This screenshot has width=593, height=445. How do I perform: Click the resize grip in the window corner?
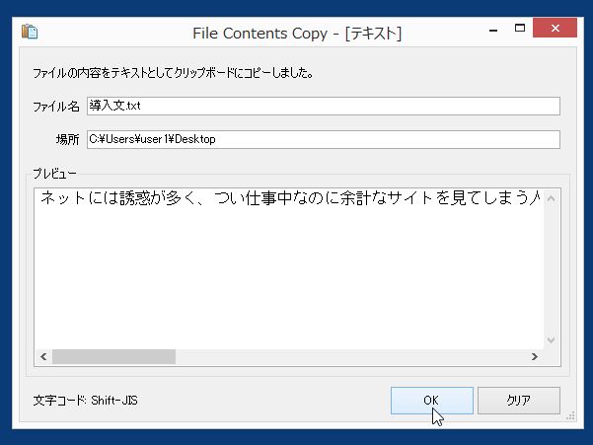(570, 415)
